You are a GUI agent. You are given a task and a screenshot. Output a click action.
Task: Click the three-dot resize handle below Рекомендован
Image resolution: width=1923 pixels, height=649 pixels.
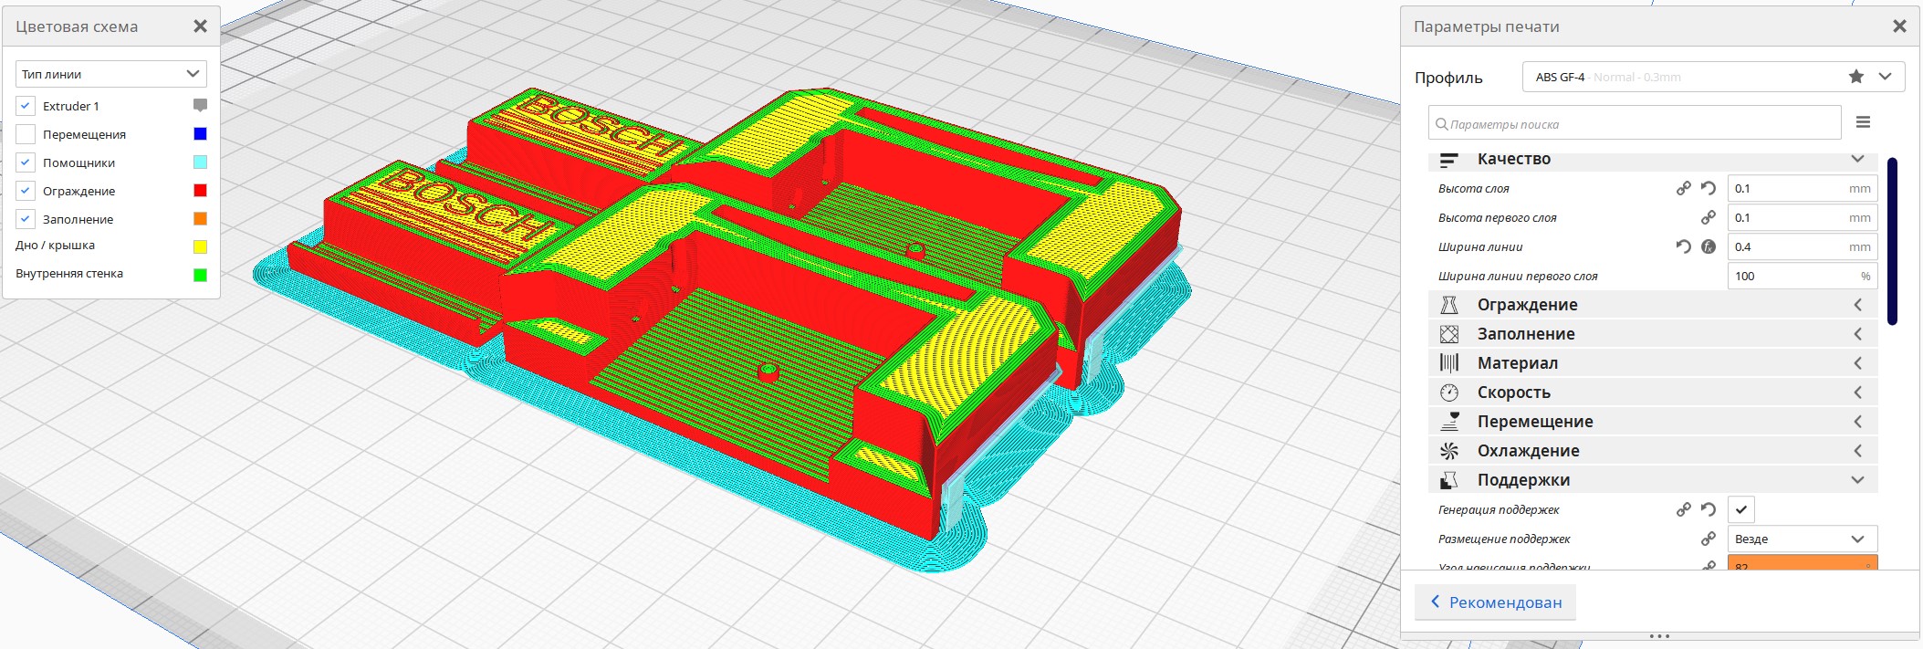tap(1660, 636)
